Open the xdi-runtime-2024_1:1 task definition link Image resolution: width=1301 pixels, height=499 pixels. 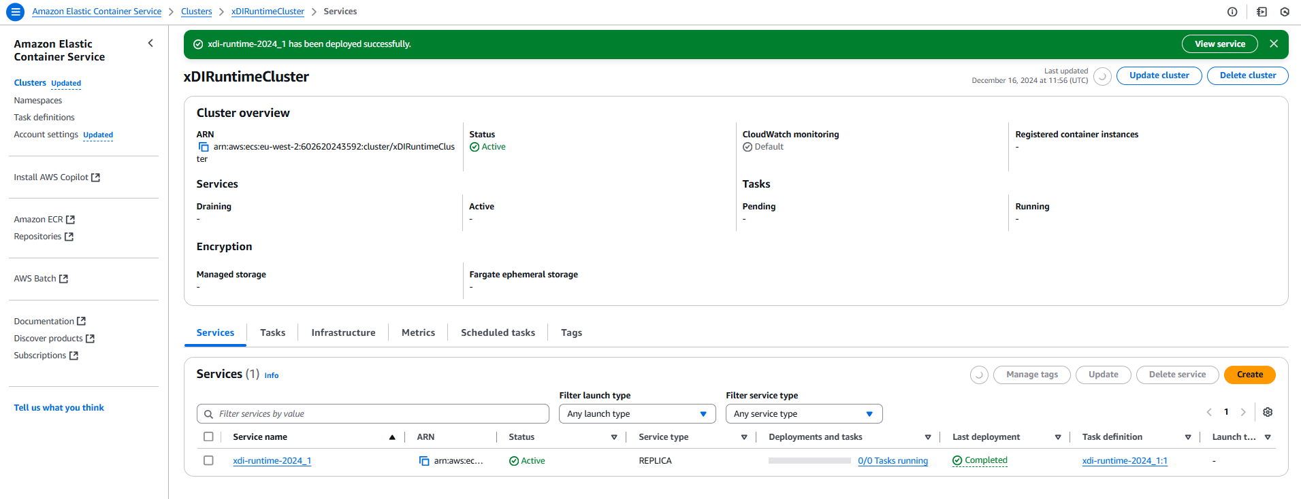1125,461
